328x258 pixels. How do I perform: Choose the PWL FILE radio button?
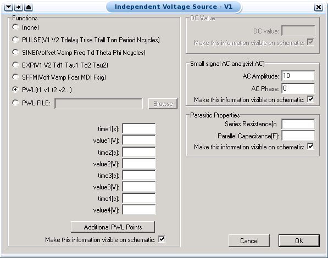coord(15,103)
